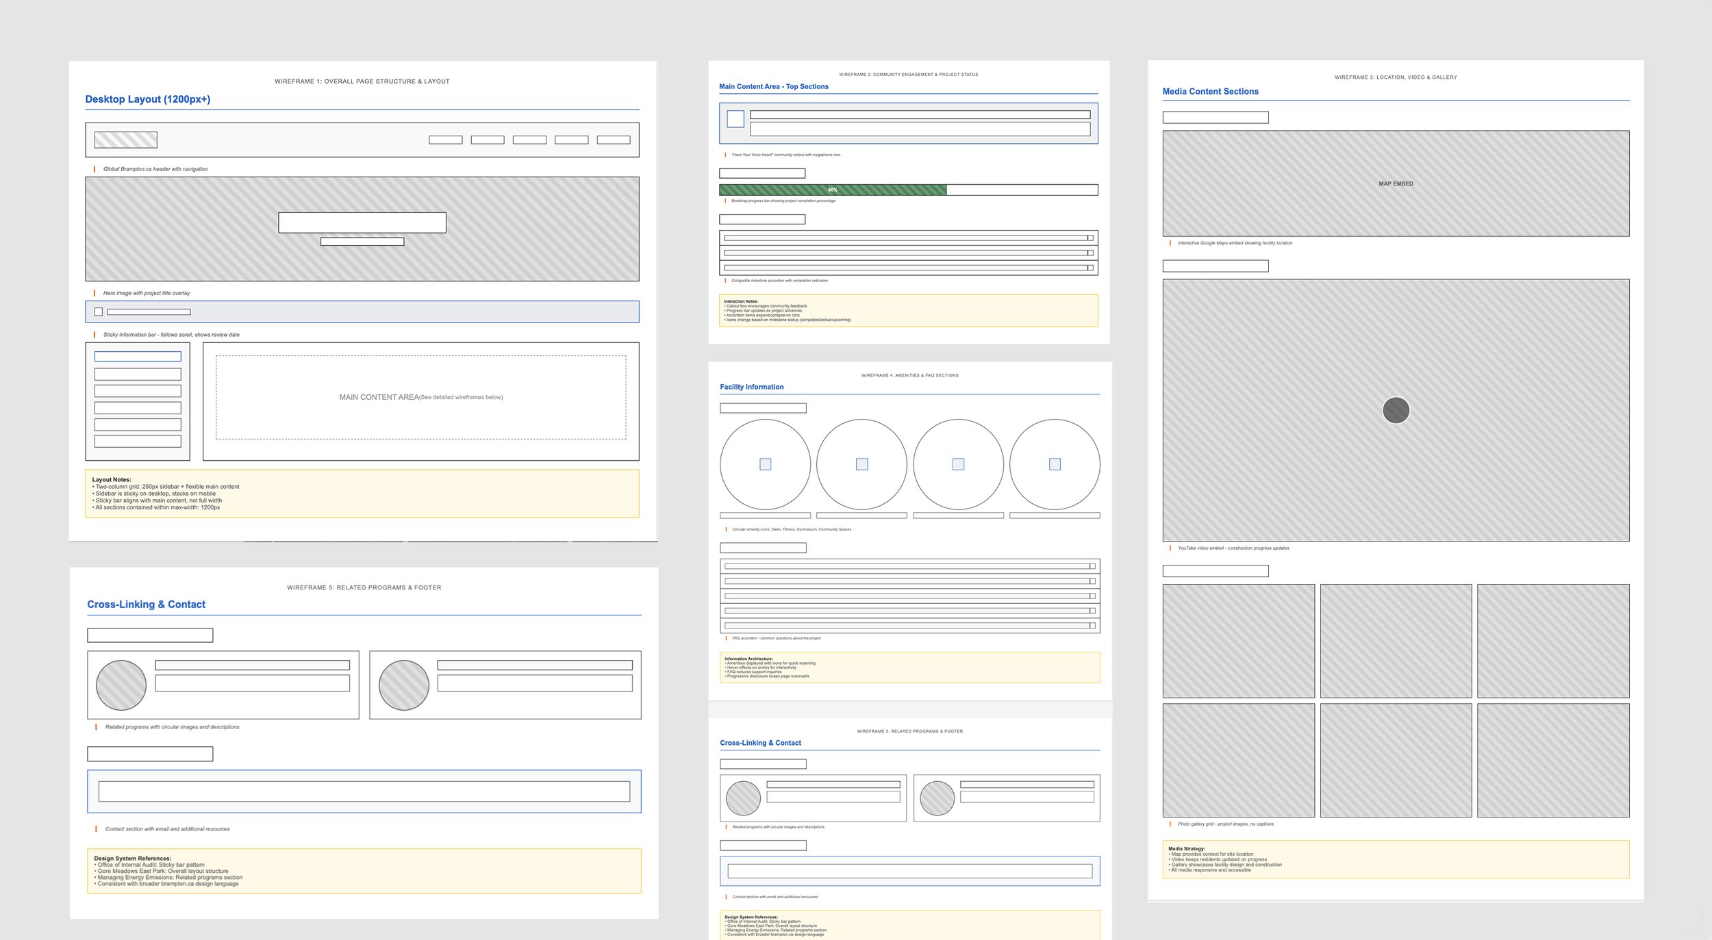The image size is (1712, 940).
Task: Select the top-left photo gallery thumbnail
Action: [1238, 640]
